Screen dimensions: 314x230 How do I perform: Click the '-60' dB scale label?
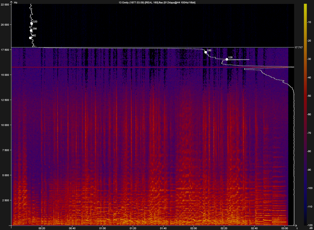coord(309,114)
